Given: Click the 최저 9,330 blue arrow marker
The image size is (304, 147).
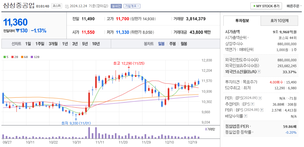Looking at the screenshot, I should (76, 119).
